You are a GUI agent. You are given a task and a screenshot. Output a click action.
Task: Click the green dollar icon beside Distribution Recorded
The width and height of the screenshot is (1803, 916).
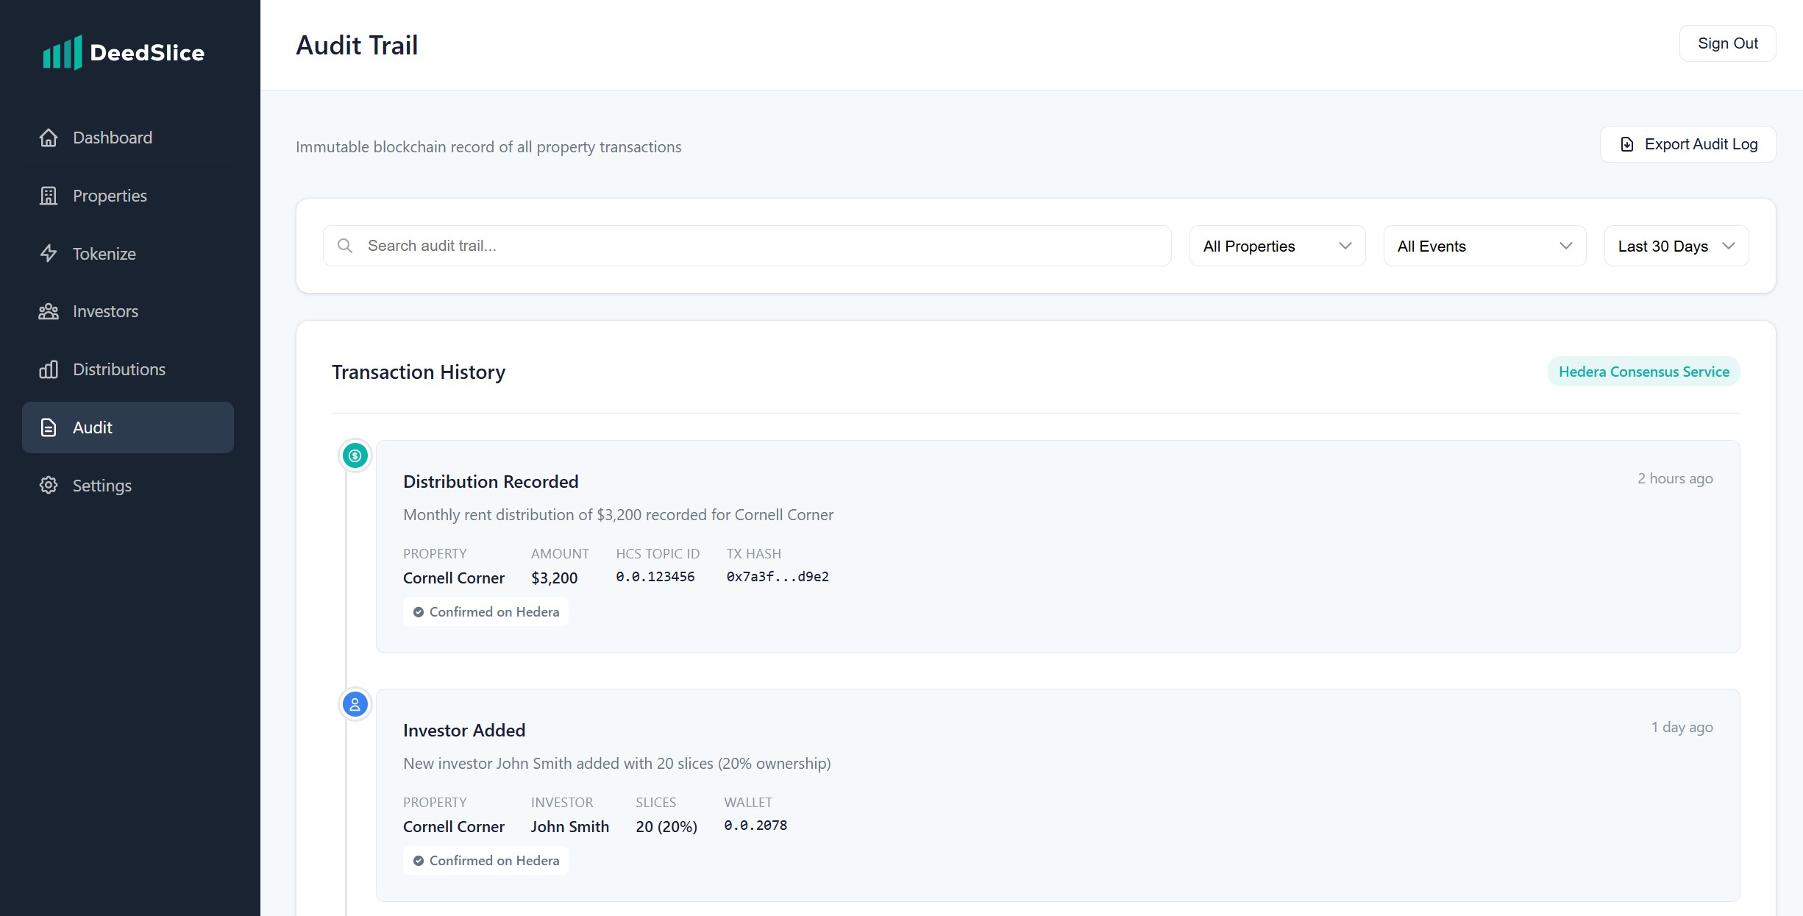(x=355, y=455)
